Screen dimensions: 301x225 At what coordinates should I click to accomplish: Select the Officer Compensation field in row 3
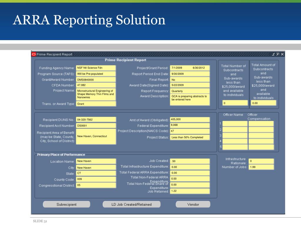tap(261, 135)
